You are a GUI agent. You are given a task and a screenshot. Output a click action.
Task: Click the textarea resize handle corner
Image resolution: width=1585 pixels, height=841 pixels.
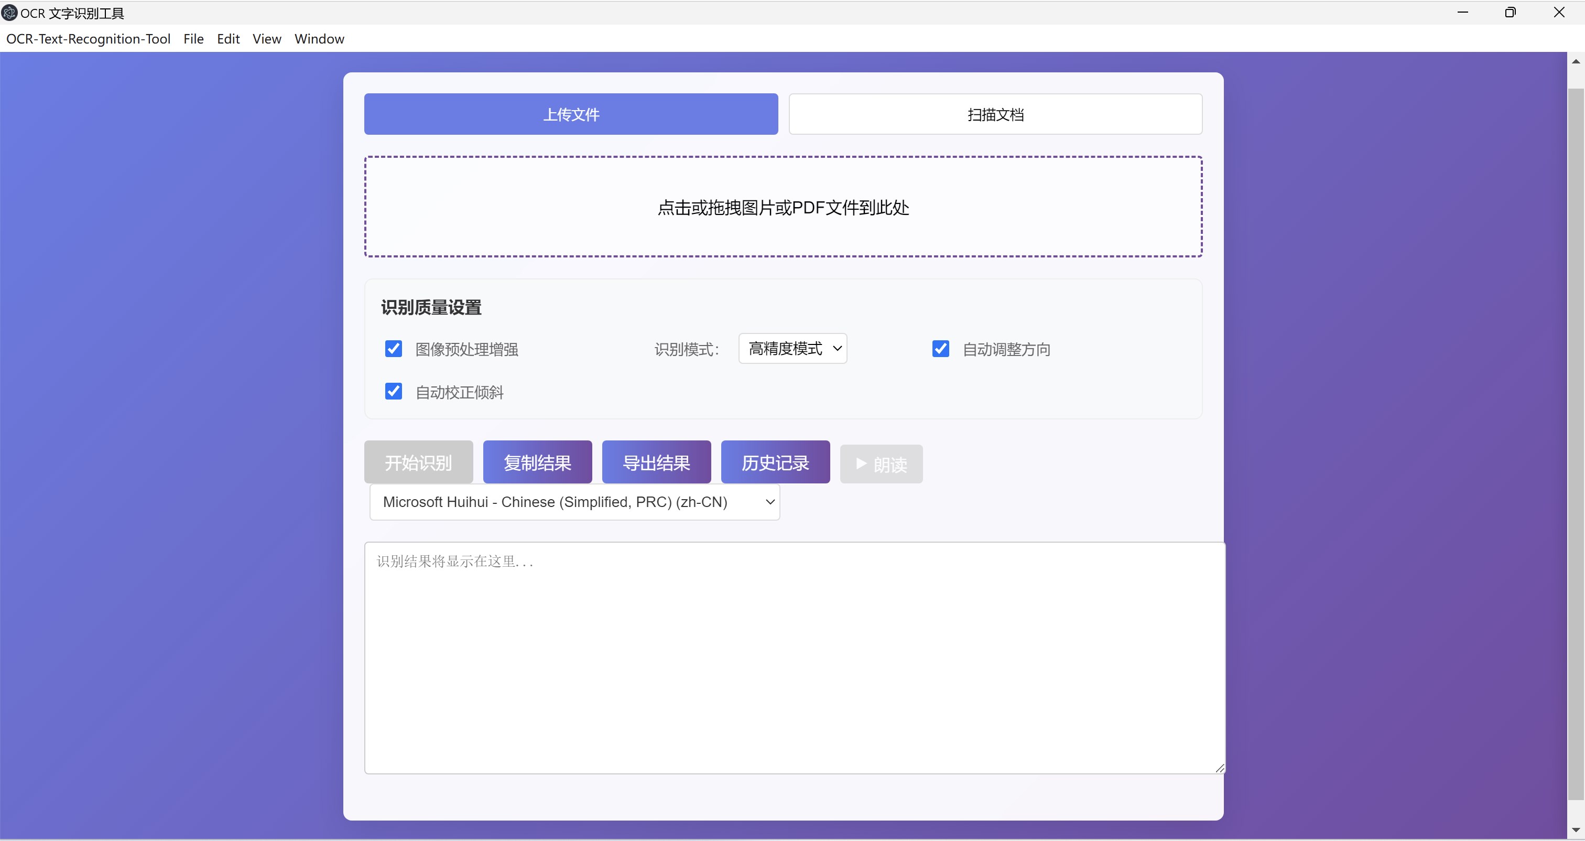[1220, 768]
